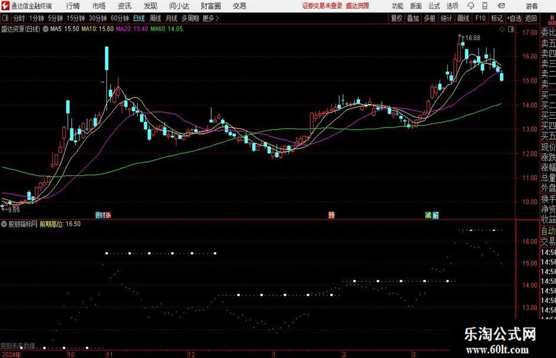The image size is (556, 358).
Task: Open the mail envelope icon
Action: 501,6
